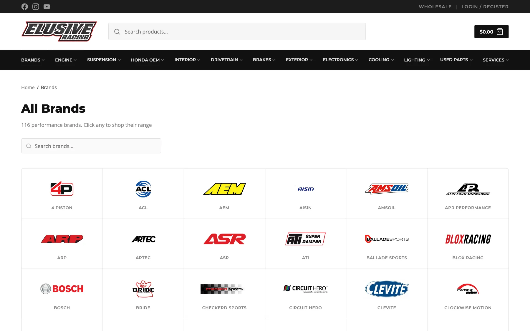Open the 4 PISTON brand name link
The width and height of the screenshot is (530, 331).
coord(62,208)
